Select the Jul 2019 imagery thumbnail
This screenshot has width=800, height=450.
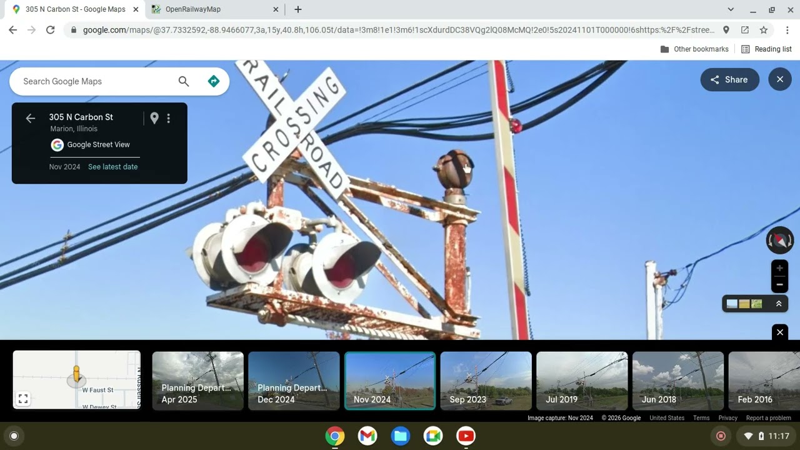(x=582, y=381)
